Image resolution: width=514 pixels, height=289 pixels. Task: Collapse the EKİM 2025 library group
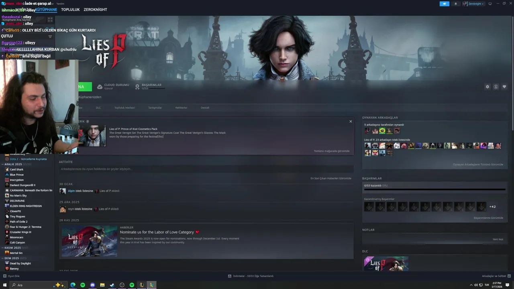tap(3, 258)
